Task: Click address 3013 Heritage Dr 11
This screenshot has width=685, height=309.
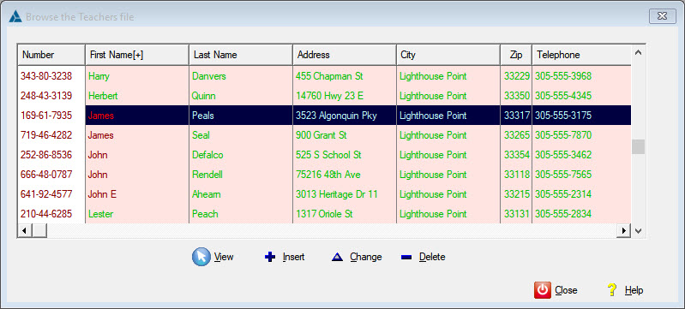Action: (336, 193)
